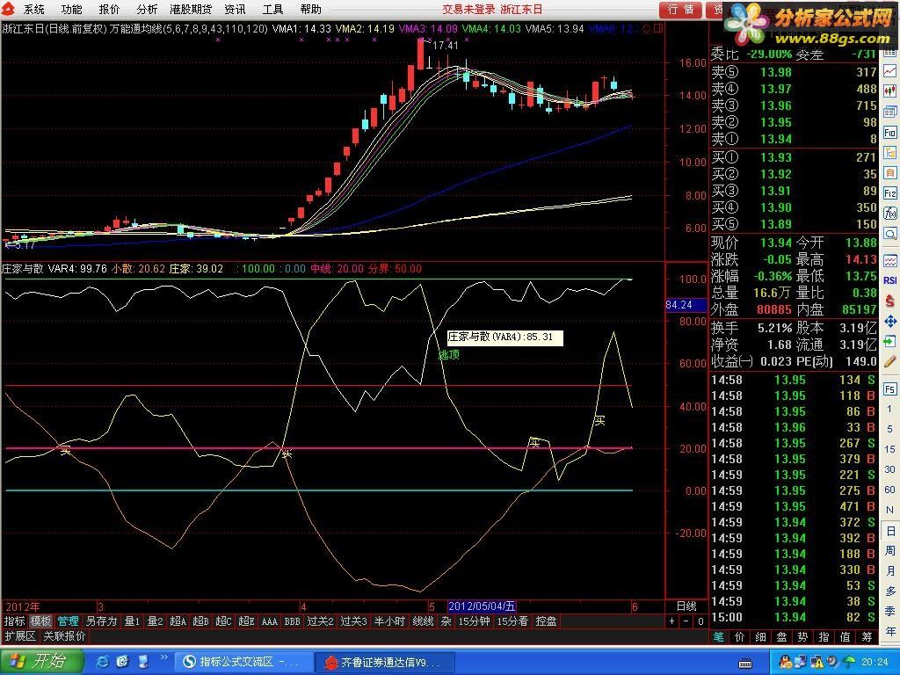Click the 2012/05/04 date marker on timeline
This screenshot has height=675, width=900.
pos(482,606)
